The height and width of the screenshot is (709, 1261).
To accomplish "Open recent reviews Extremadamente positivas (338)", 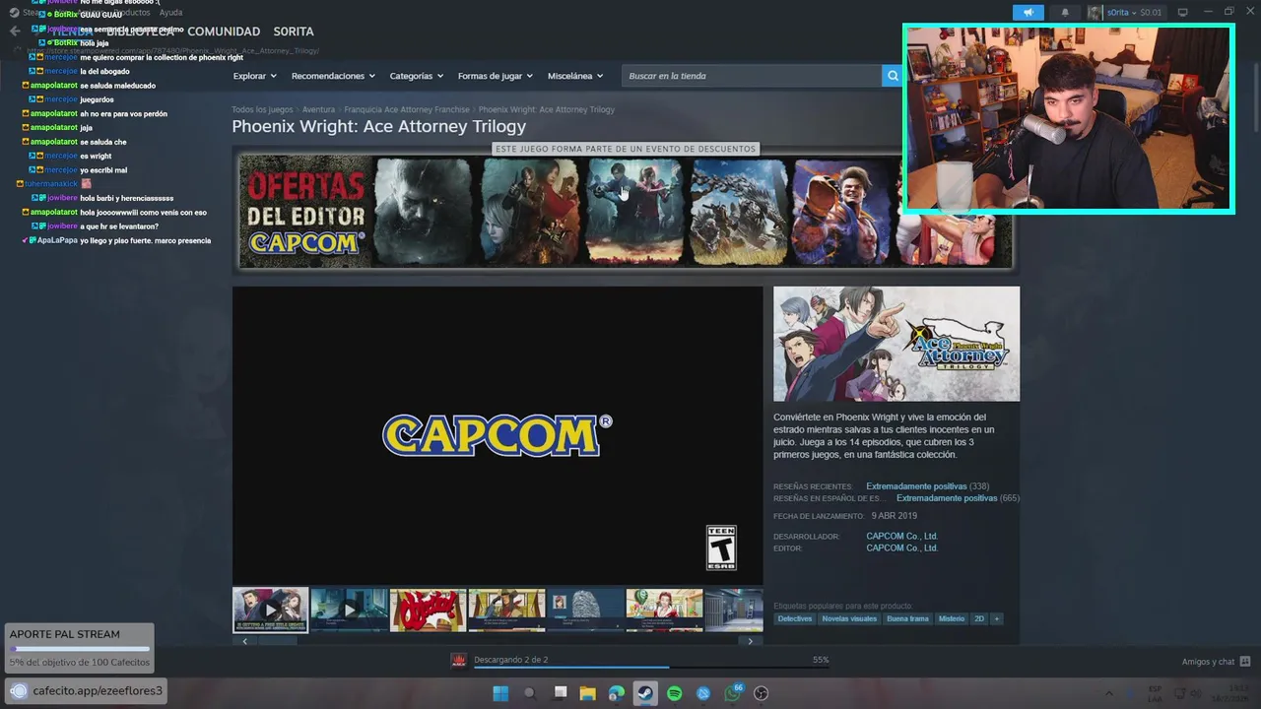I will [x=927, y=486].
